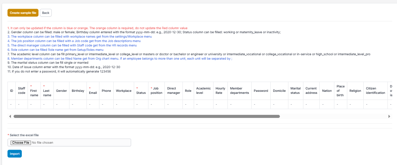Click the Marital status column header
Viewport: 397px width, 165px height.
pyautogui.click(x=295, y=91)
